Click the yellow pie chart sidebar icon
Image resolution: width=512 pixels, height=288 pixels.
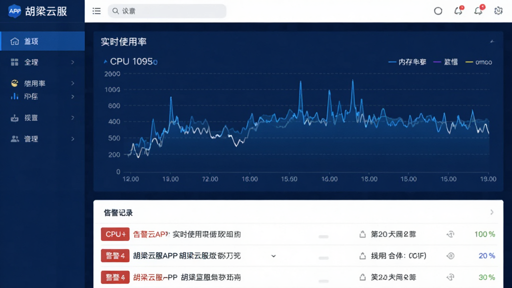pos(14,83)
